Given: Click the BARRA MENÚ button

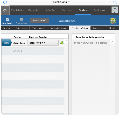Looking at the screenshot, I should click(x=39, y=21).
